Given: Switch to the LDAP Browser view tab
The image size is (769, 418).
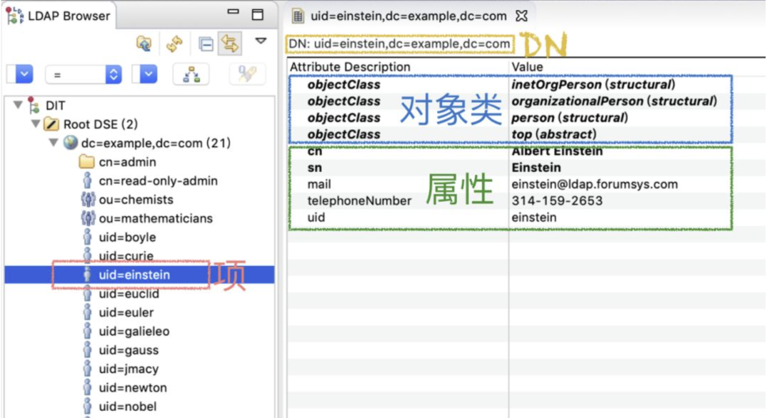Looking at the screenshot, I should click(58, 16).
